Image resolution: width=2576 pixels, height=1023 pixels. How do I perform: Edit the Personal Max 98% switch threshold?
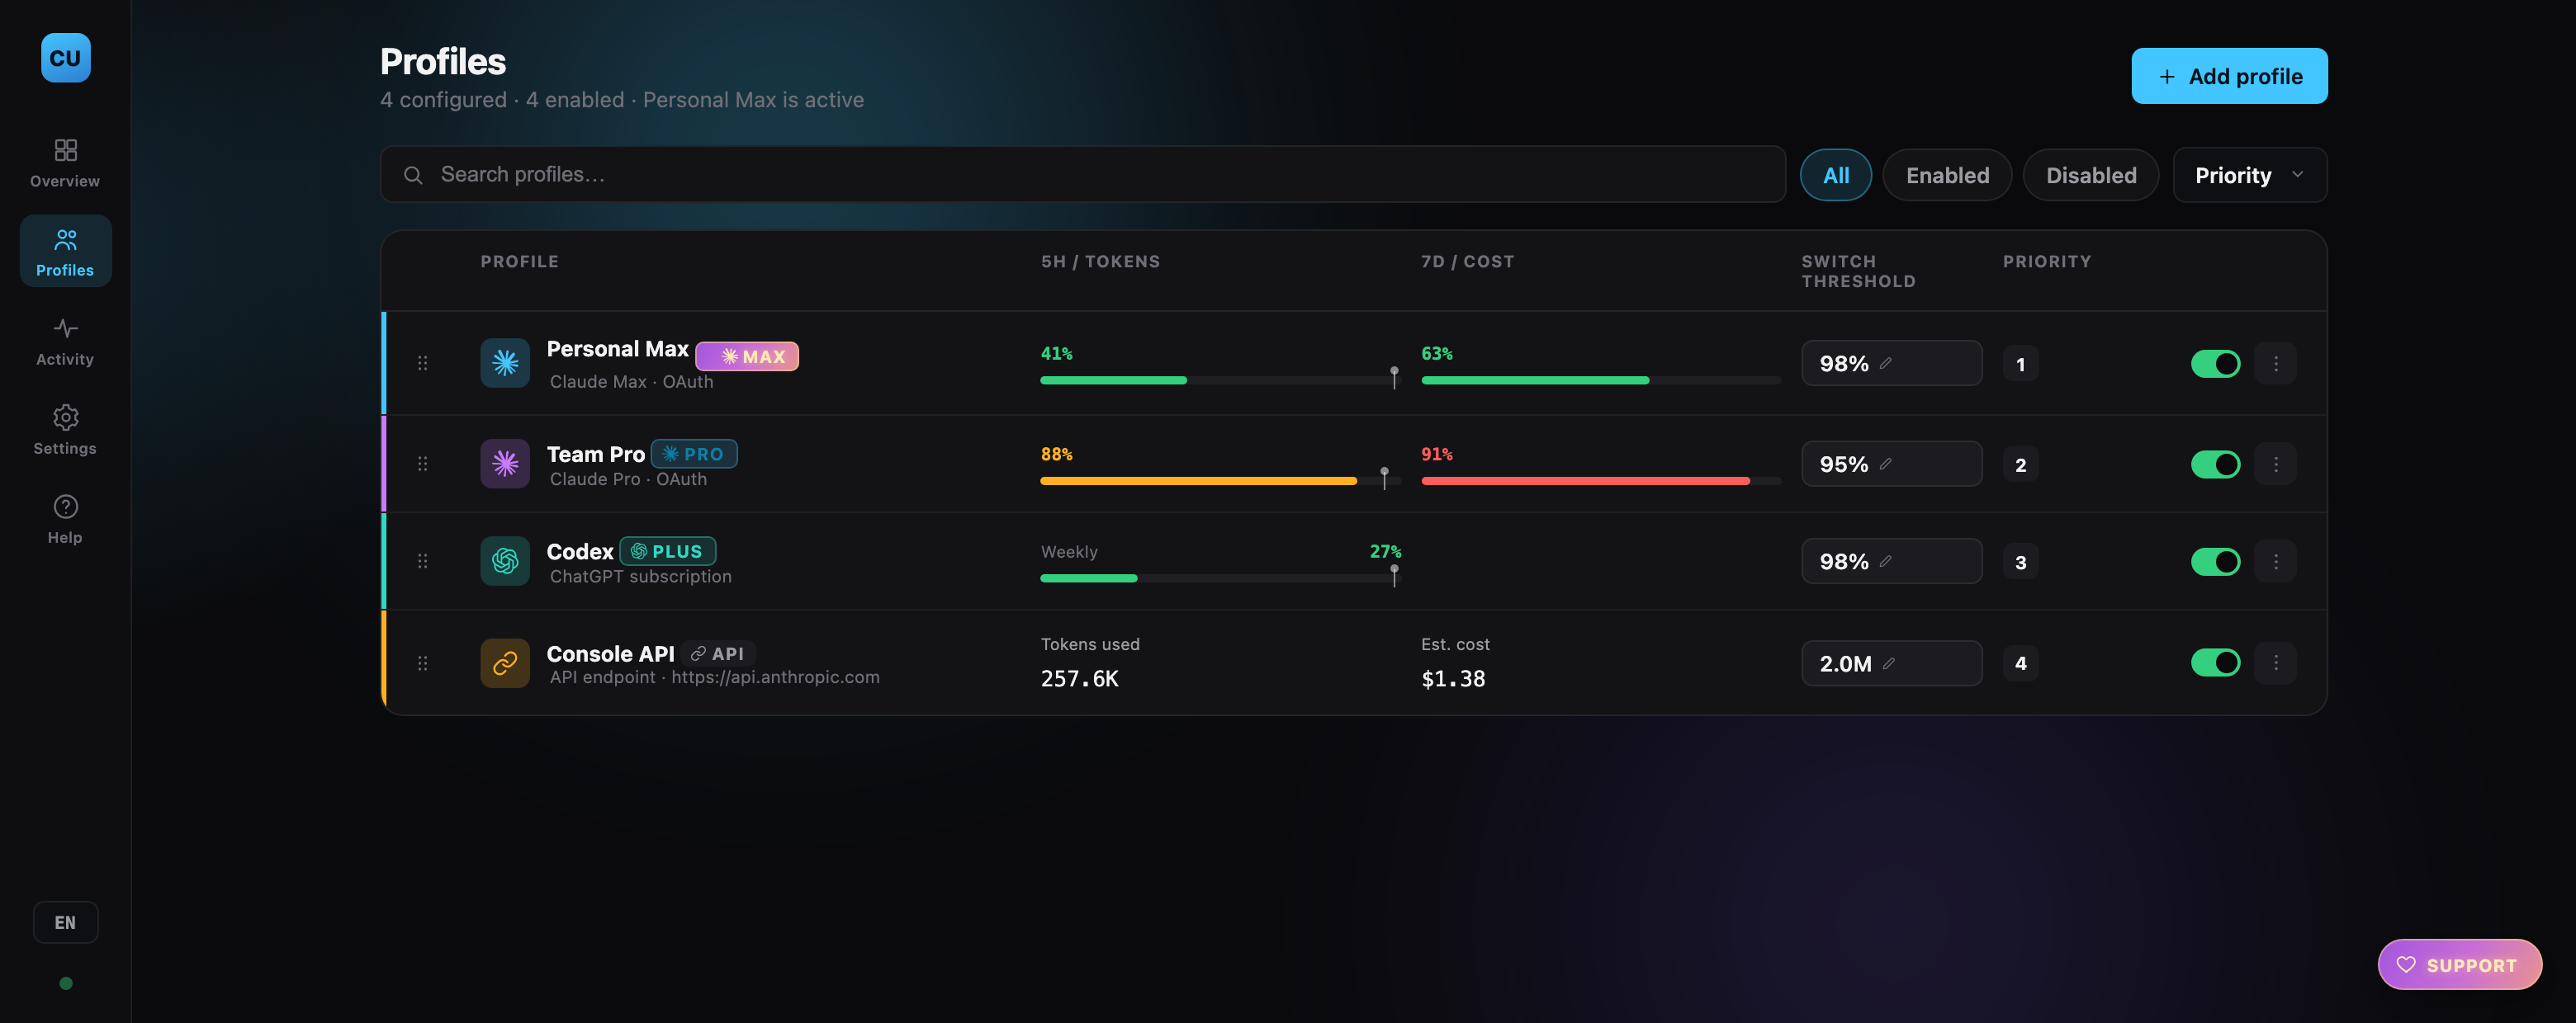(1891, 363)
